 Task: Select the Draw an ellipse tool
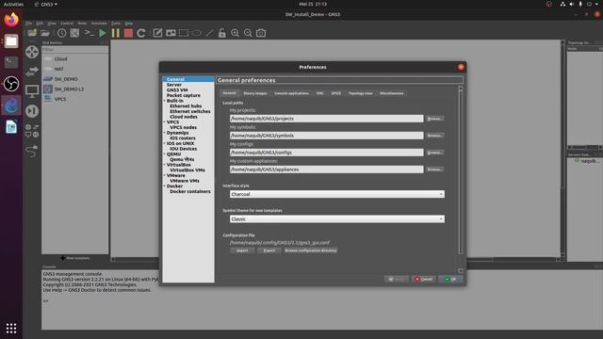197,33
